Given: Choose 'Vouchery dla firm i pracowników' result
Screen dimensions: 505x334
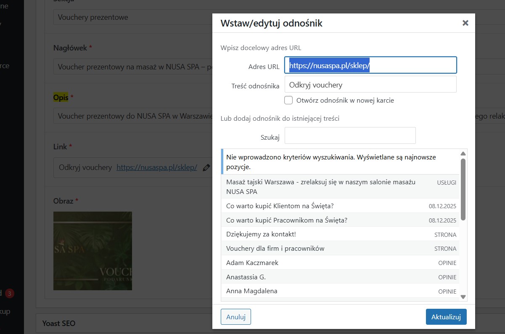Looking at the screenshot, I should pos(275,249).
